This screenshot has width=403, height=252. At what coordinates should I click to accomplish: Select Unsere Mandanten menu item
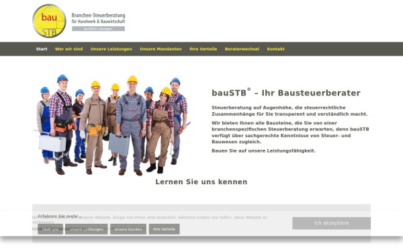(161, 49)
